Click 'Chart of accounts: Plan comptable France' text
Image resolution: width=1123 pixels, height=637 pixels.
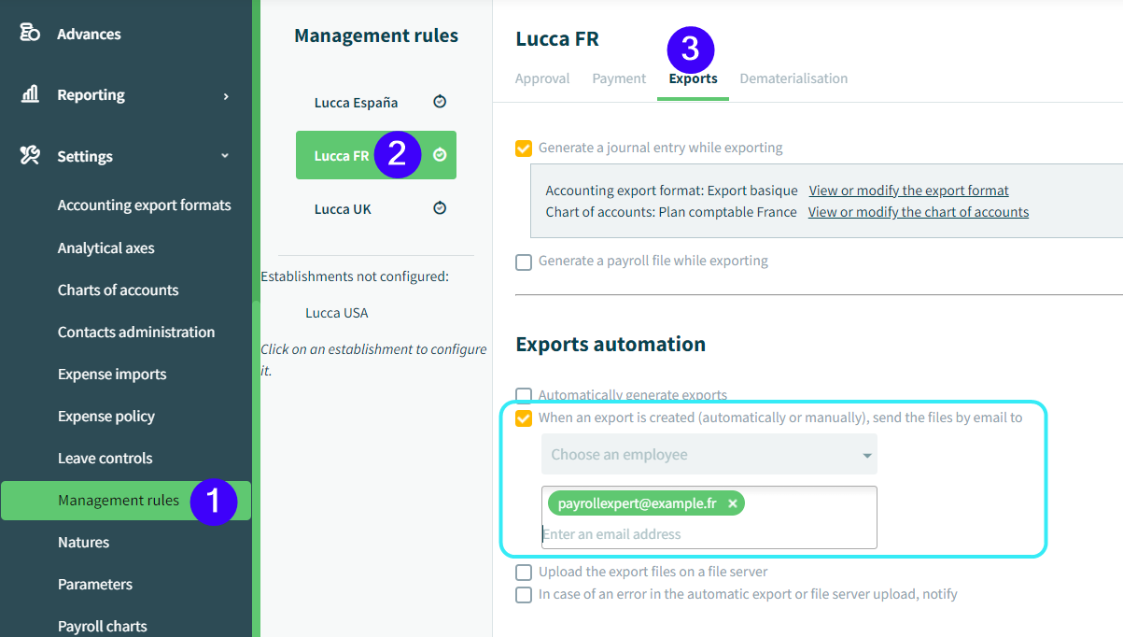671,212
